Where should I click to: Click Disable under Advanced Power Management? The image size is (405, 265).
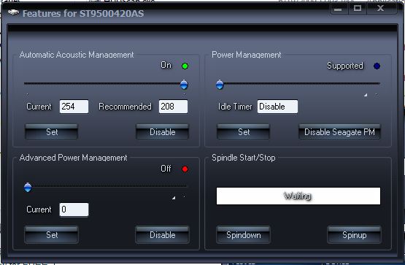[x=163, y=235]
